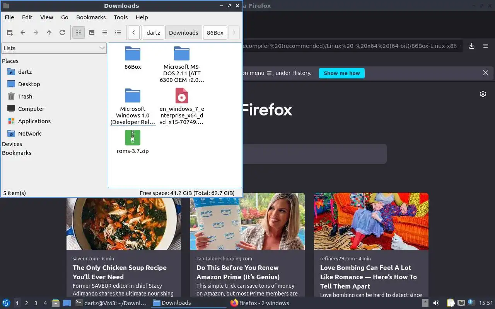
Task: Click the Bookmarks section in sidebar
Action: tap(17, 153)
